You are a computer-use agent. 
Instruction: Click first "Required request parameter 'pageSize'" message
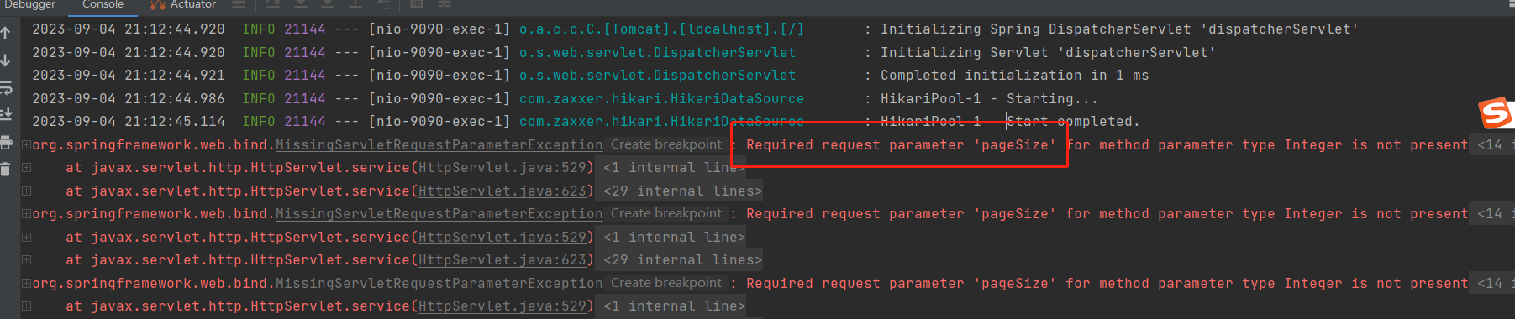tap(901, 145)
